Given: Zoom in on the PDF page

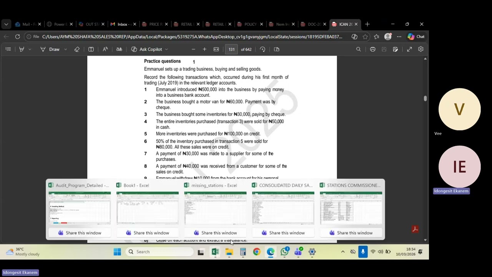Looking at the screenshot, I should click(x=204, y=49).
